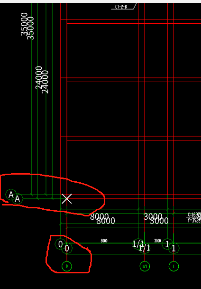The height and width of the screenshot is (289, 201).
Task: Select the small 3000 dimension text
Action: [157, 241]
